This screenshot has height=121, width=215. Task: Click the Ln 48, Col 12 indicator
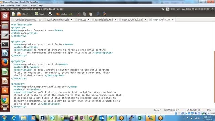point(193,110)
